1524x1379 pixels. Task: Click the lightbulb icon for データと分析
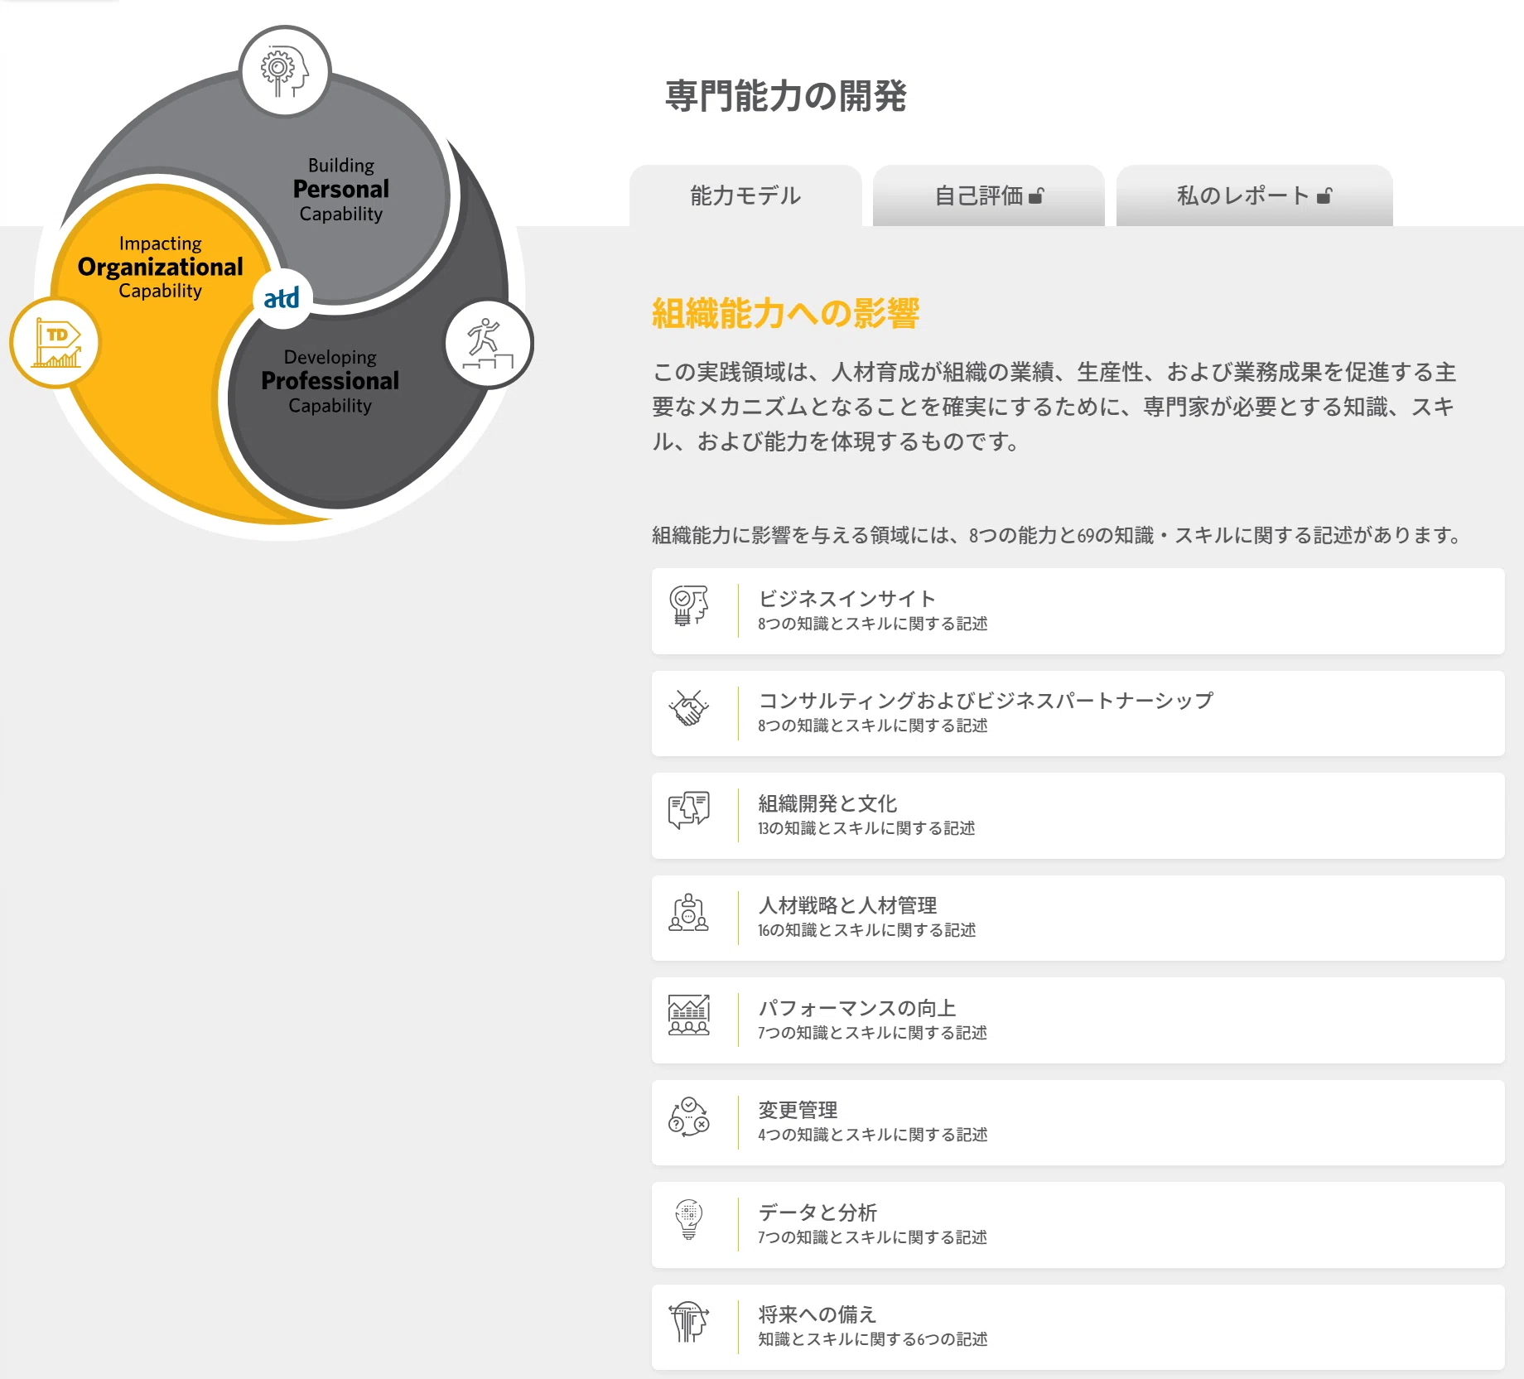click(x=689, y=1220)
